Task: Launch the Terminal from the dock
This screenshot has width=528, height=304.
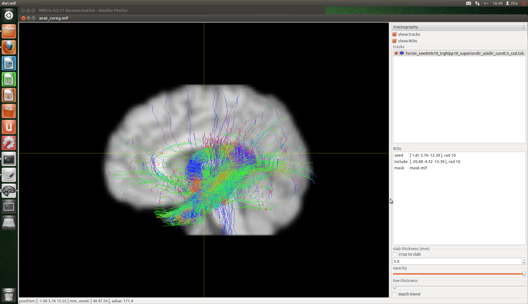Action: pyautogui.click(x=9, y=159)
